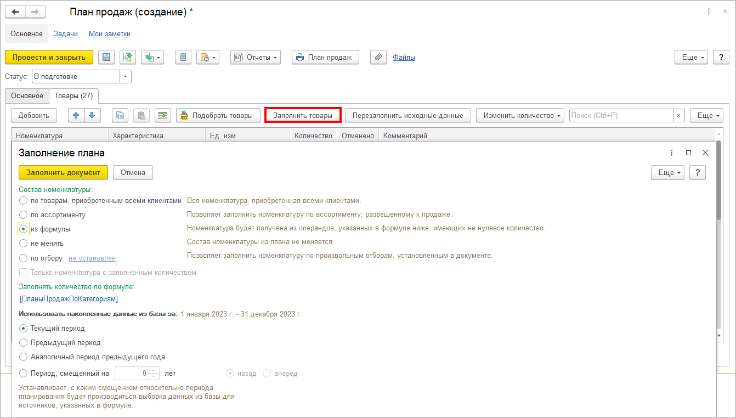Select the по ассортименту option
736x418 pixels.
pyautogui.click(x=53, y=215)
